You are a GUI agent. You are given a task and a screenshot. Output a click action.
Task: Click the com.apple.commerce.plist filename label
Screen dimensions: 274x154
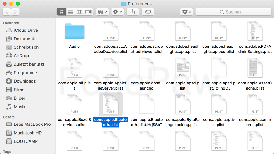click(x=255, y=122)
